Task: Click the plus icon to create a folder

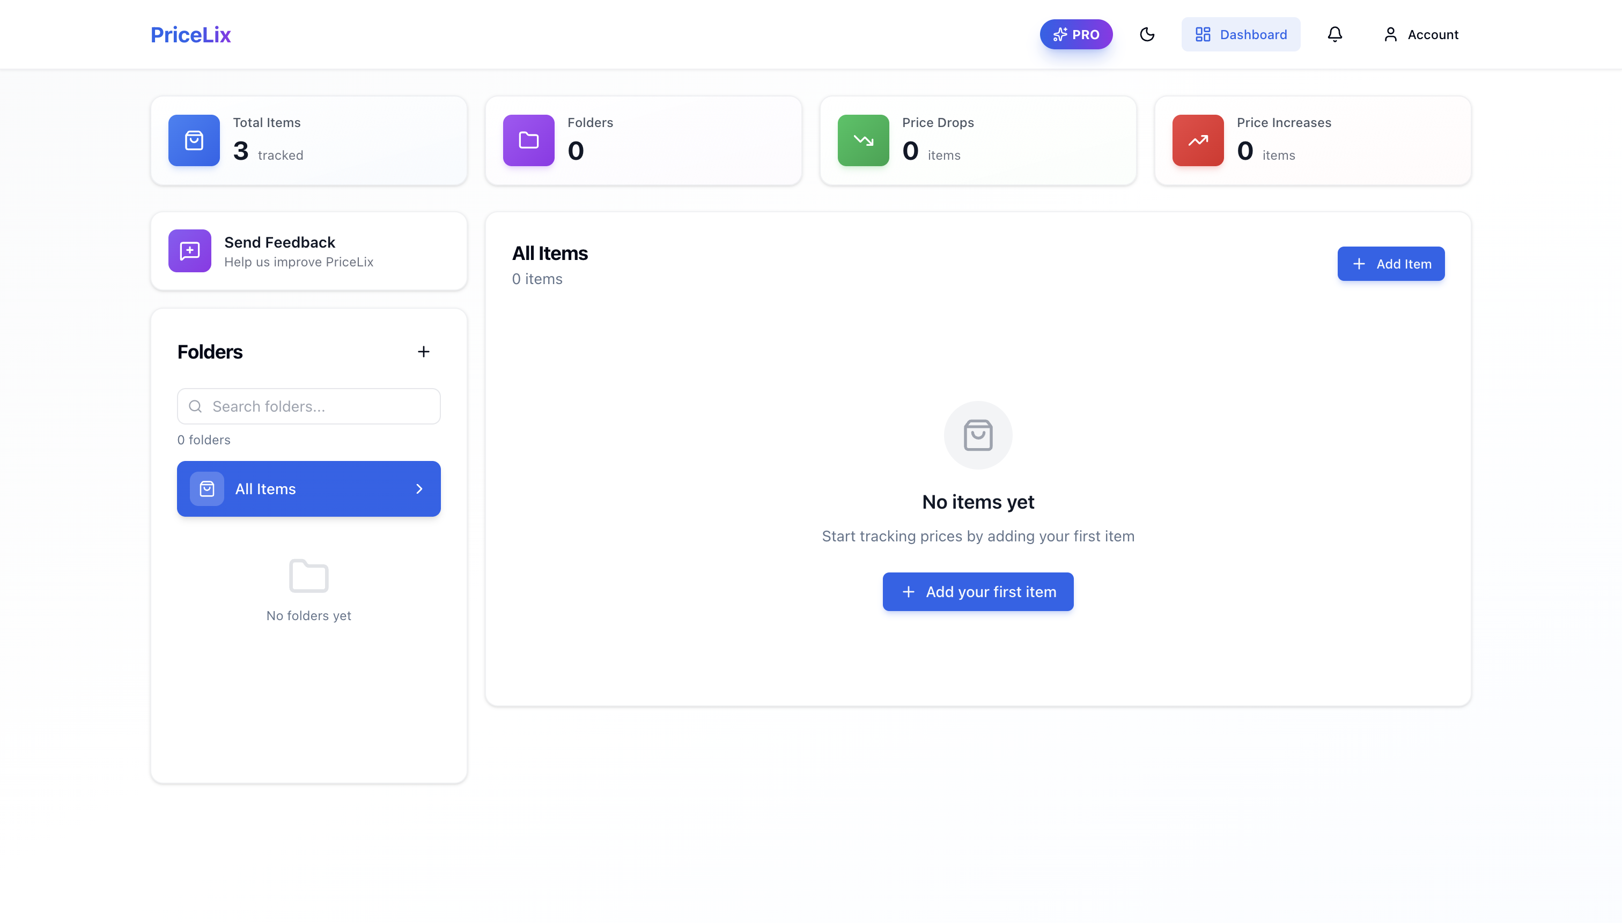Action: [x=424, y=351]
